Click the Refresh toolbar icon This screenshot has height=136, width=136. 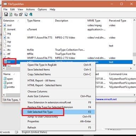[x=11, y=15]
